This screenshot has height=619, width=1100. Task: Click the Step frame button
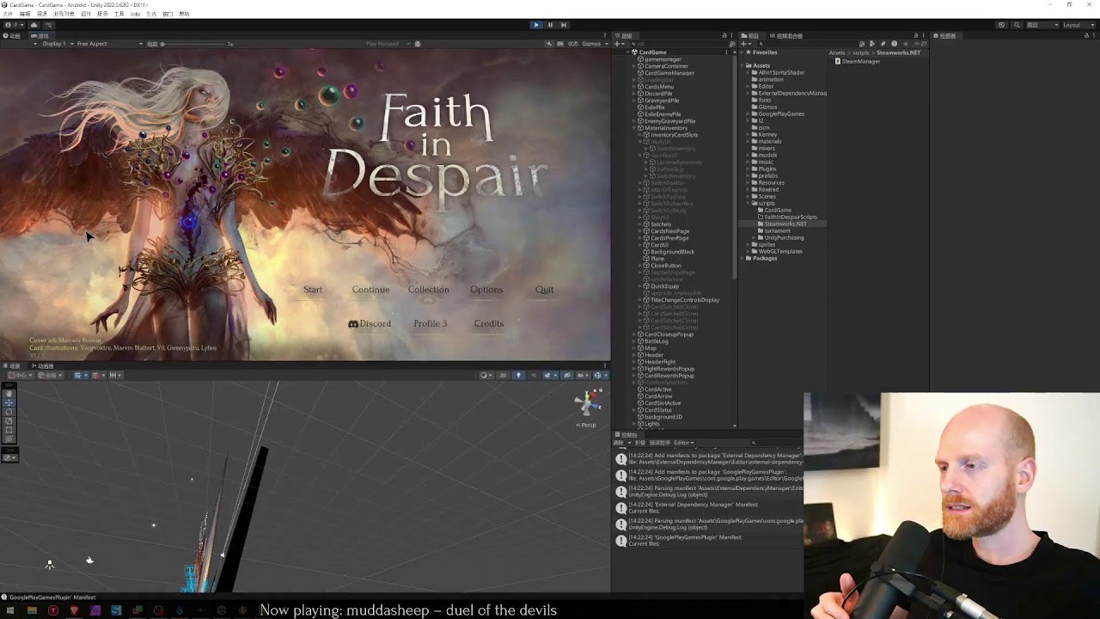(564, 25)
